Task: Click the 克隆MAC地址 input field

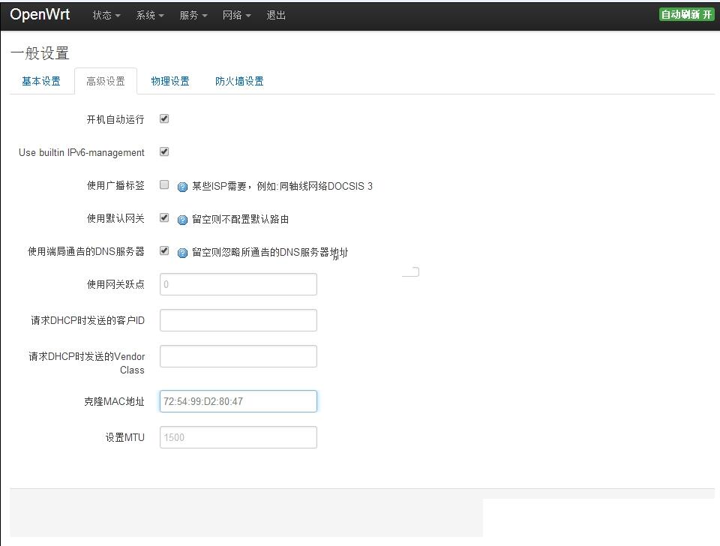Action: [238, 401]
